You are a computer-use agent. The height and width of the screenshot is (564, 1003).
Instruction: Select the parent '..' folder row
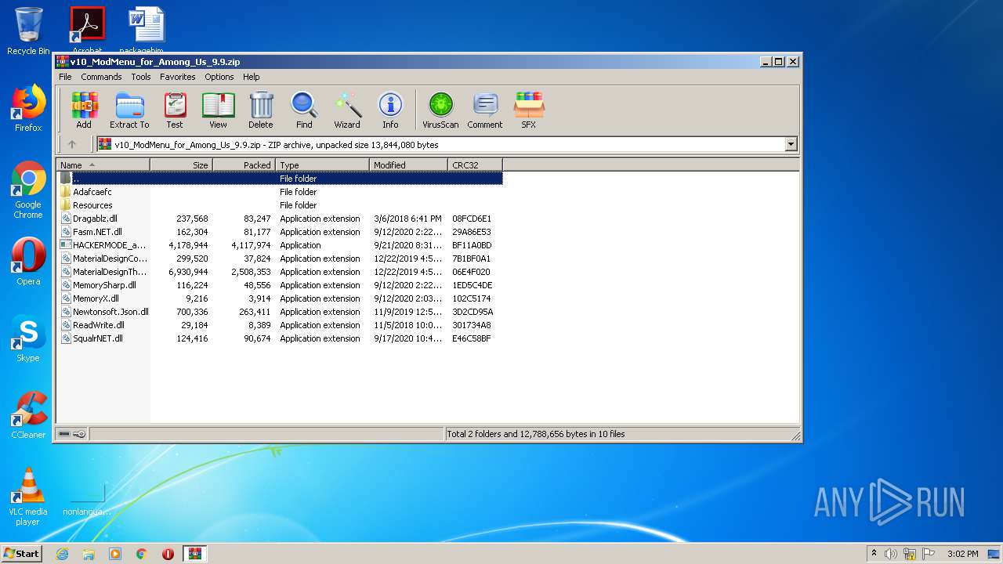(280, 179)
